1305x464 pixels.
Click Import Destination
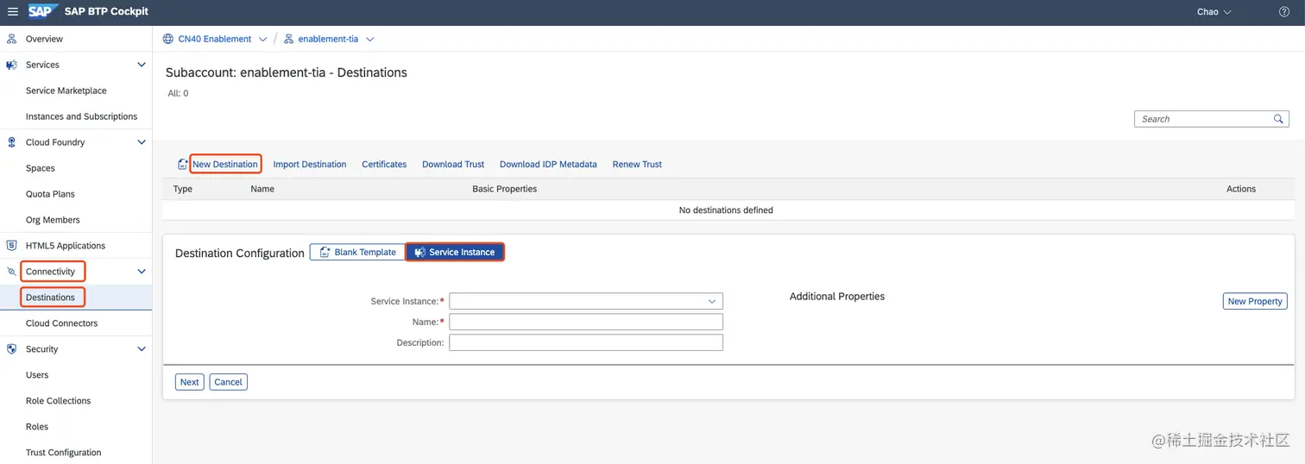click(310, 164)
